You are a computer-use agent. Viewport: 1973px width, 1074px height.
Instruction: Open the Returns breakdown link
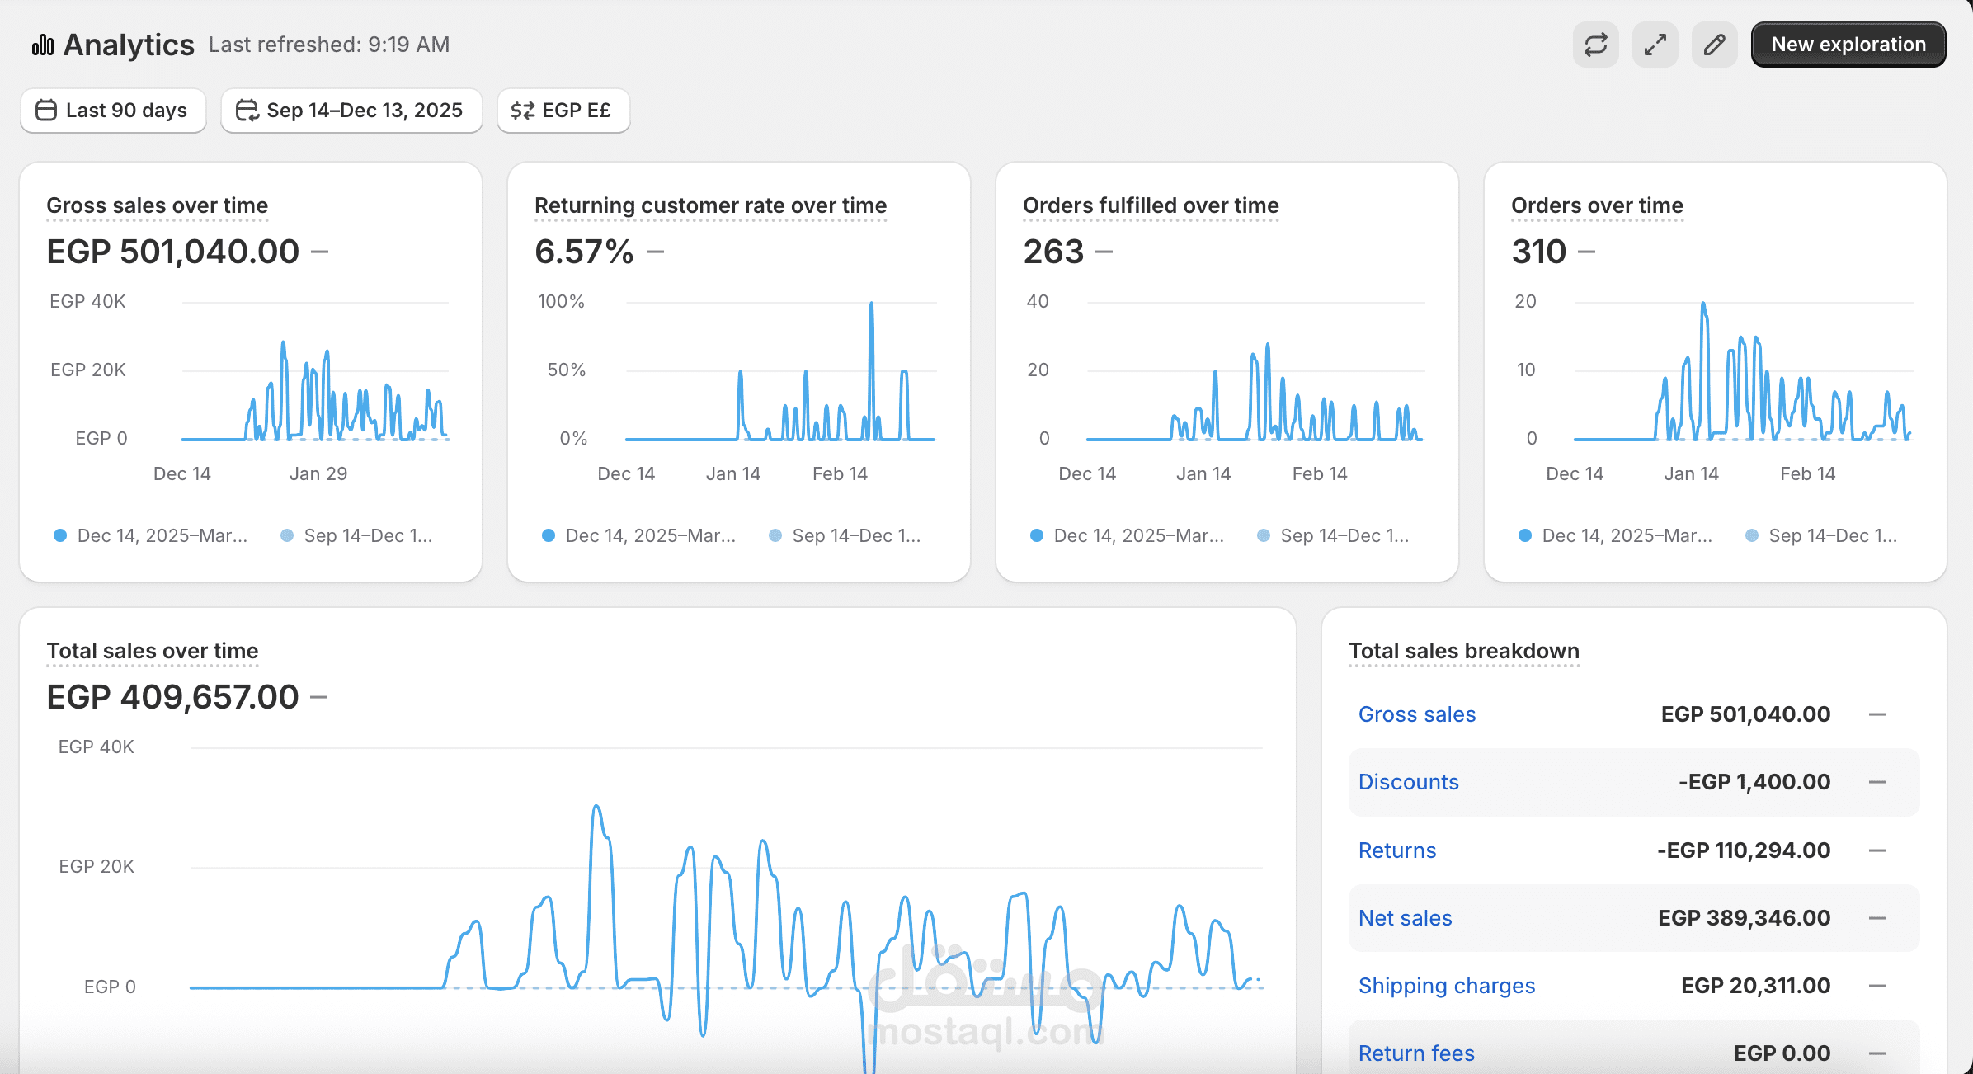point(1396,850)
